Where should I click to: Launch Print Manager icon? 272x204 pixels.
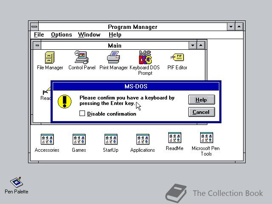(x=113, y=57)
